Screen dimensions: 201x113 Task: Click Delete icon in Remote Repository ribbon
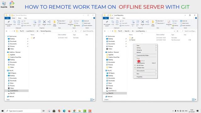44,23
